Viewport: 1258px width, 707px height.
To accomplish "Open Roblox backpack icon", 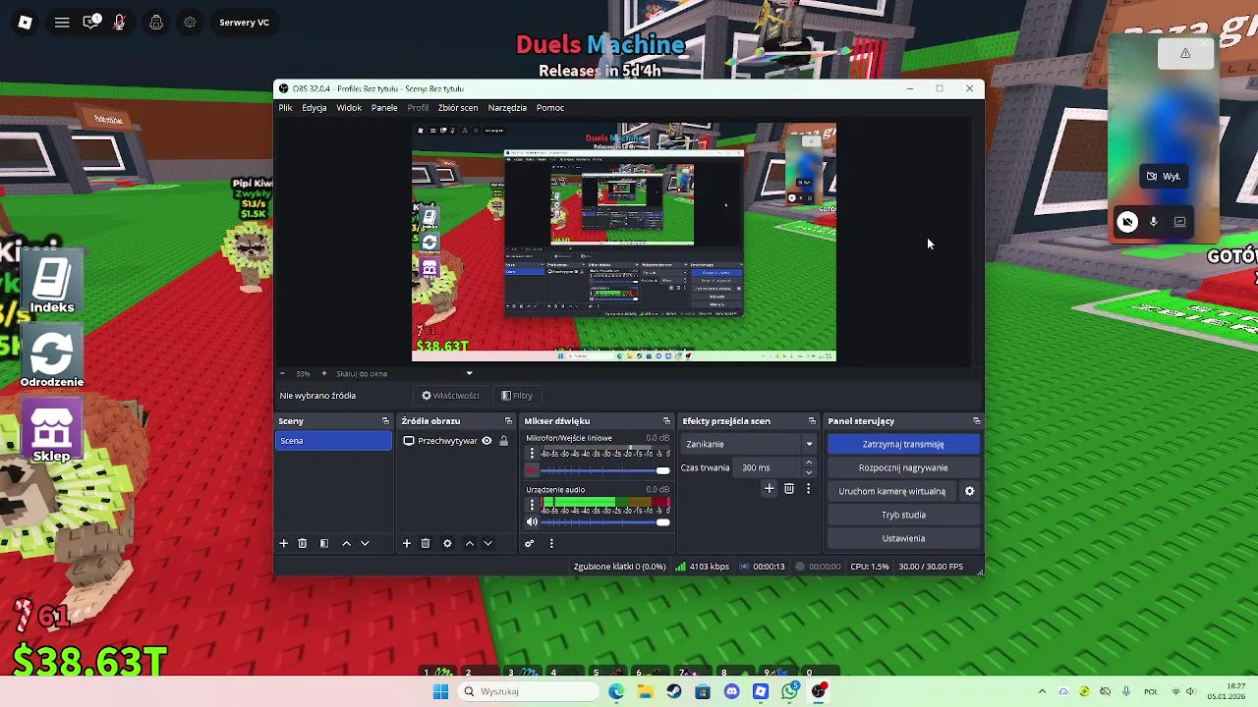I will (x=156, y=22).
